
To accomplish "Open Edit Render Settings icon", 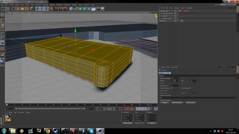I will [66, 9].
